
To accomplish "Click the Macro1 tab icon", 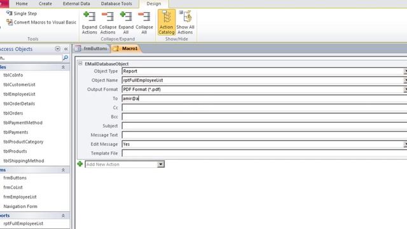I will pos(116,48).
